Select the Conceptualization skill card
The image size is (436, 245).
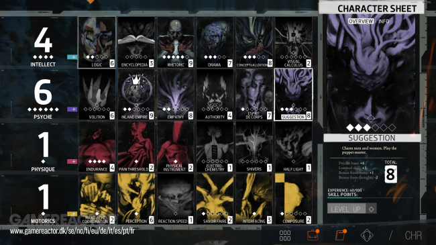pos(254,42)
